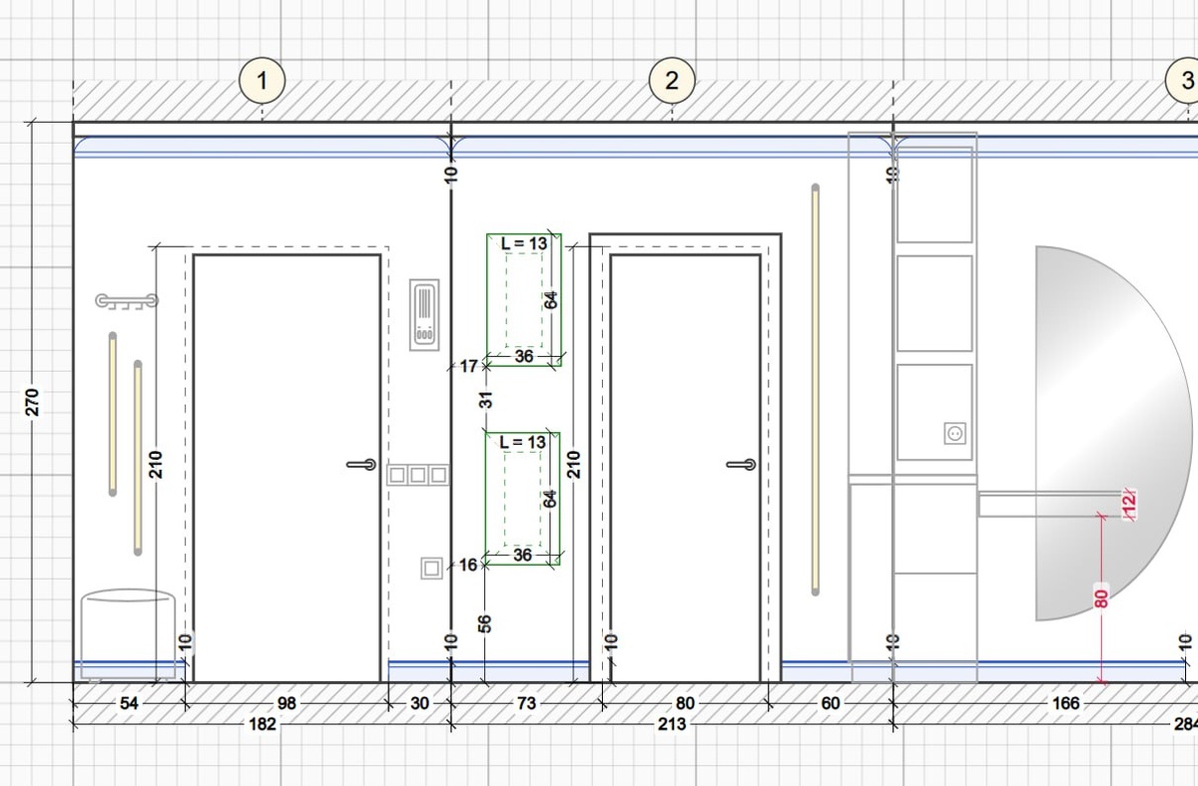Click the 166 dimension text
This screenshot has width=1198, height=786.
coord(1066,703)
